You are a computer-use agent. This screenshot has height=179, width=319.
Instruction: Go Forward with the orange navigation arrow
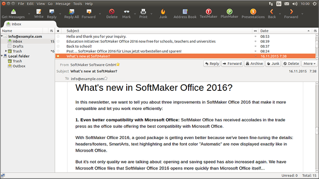(x=291, y=11)
